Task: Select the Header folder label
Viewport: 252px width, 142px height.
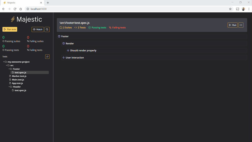Action: pos(17,87)
